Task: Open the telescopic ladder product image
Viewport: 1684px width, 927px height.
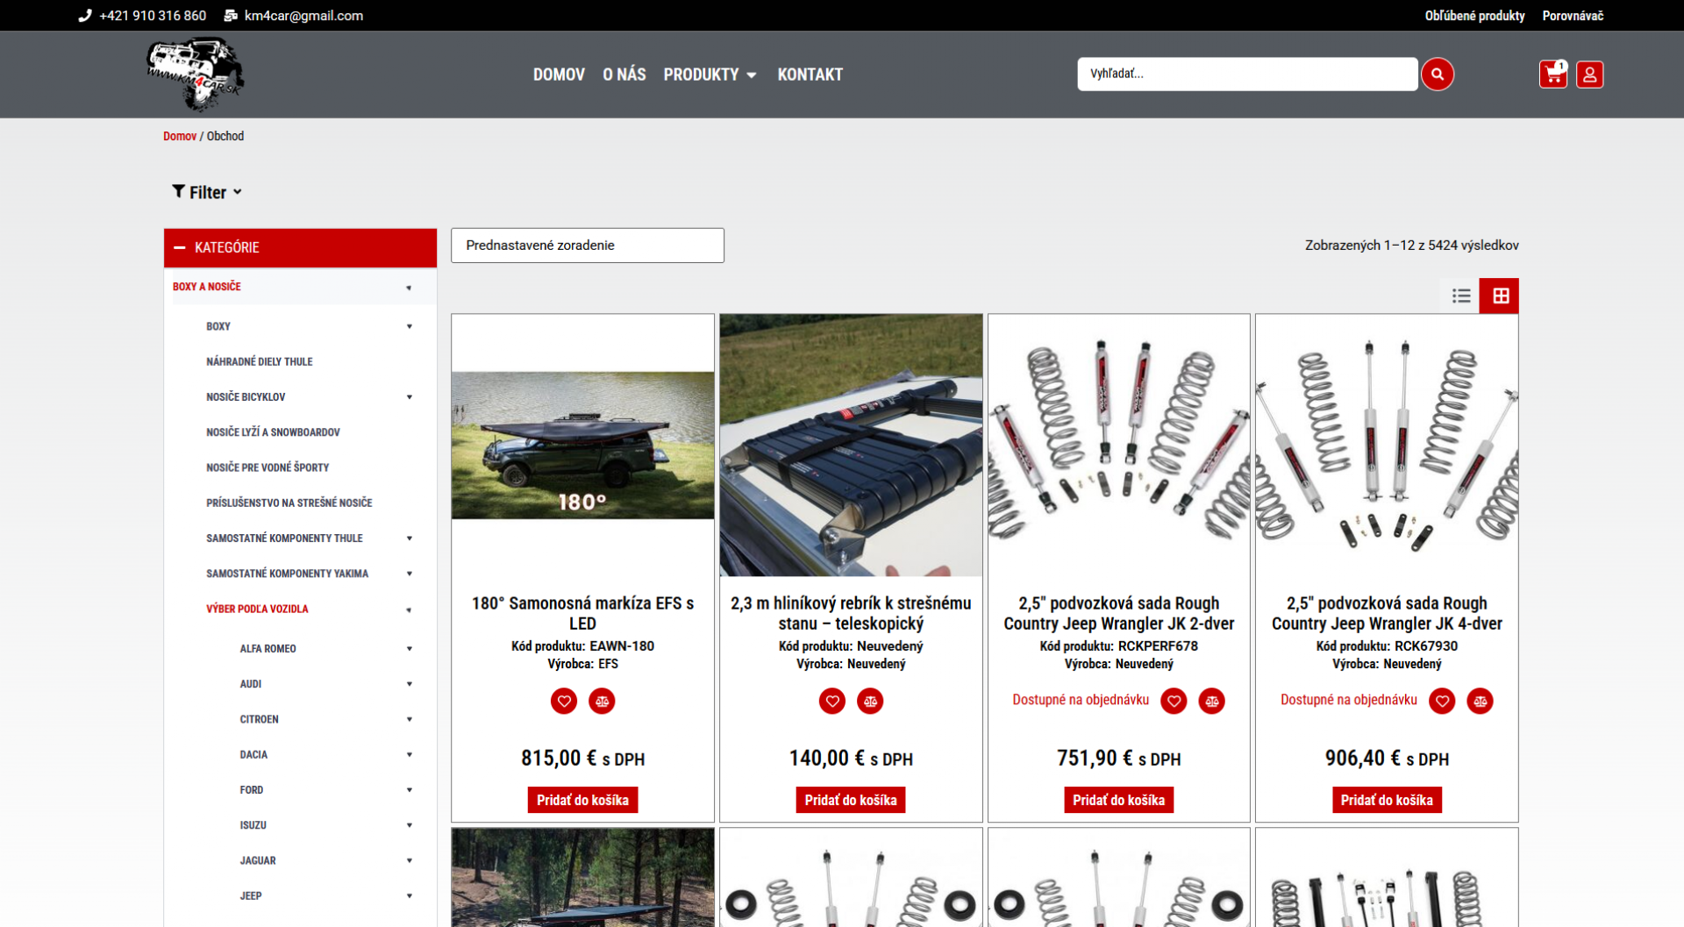Action: 851,446
